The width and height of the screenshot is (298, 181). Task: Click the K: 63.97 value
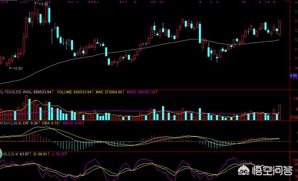(22, 154)
